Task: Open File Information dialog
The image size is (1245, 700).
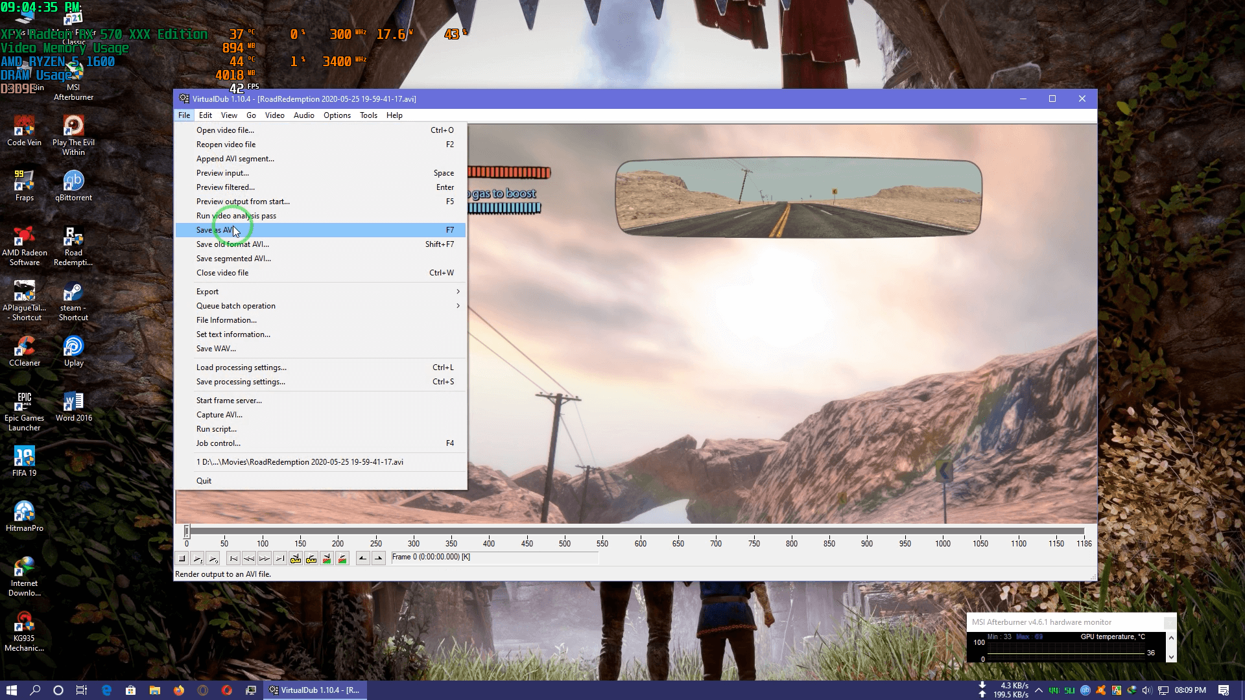Action: coord(320,320)
